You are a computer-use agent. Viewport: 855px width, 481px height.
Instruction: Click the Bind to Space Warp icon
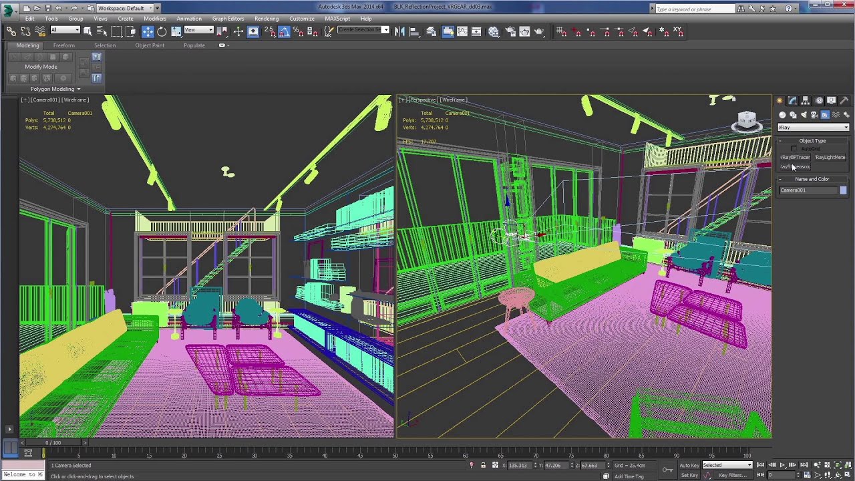(x=40, y=31)
